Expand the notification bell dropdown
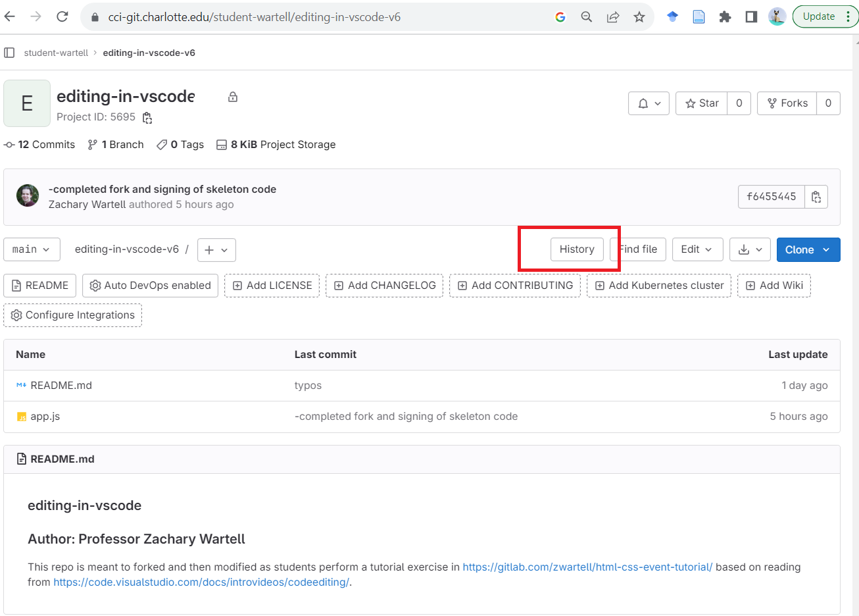 tap(649, 103)
